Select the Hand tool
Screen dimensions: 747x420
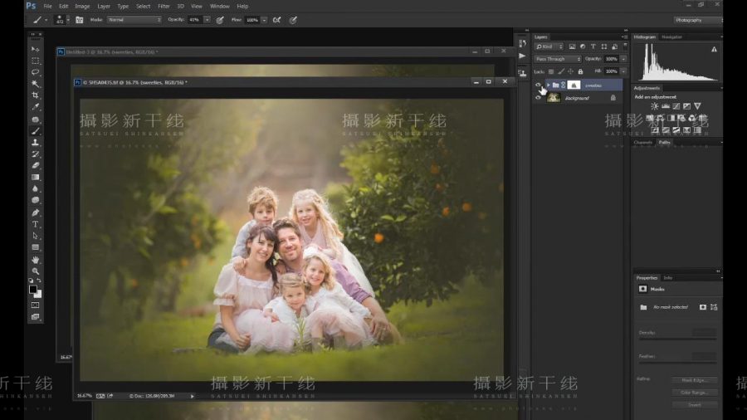pyautogui.click(x=35, y=260)
